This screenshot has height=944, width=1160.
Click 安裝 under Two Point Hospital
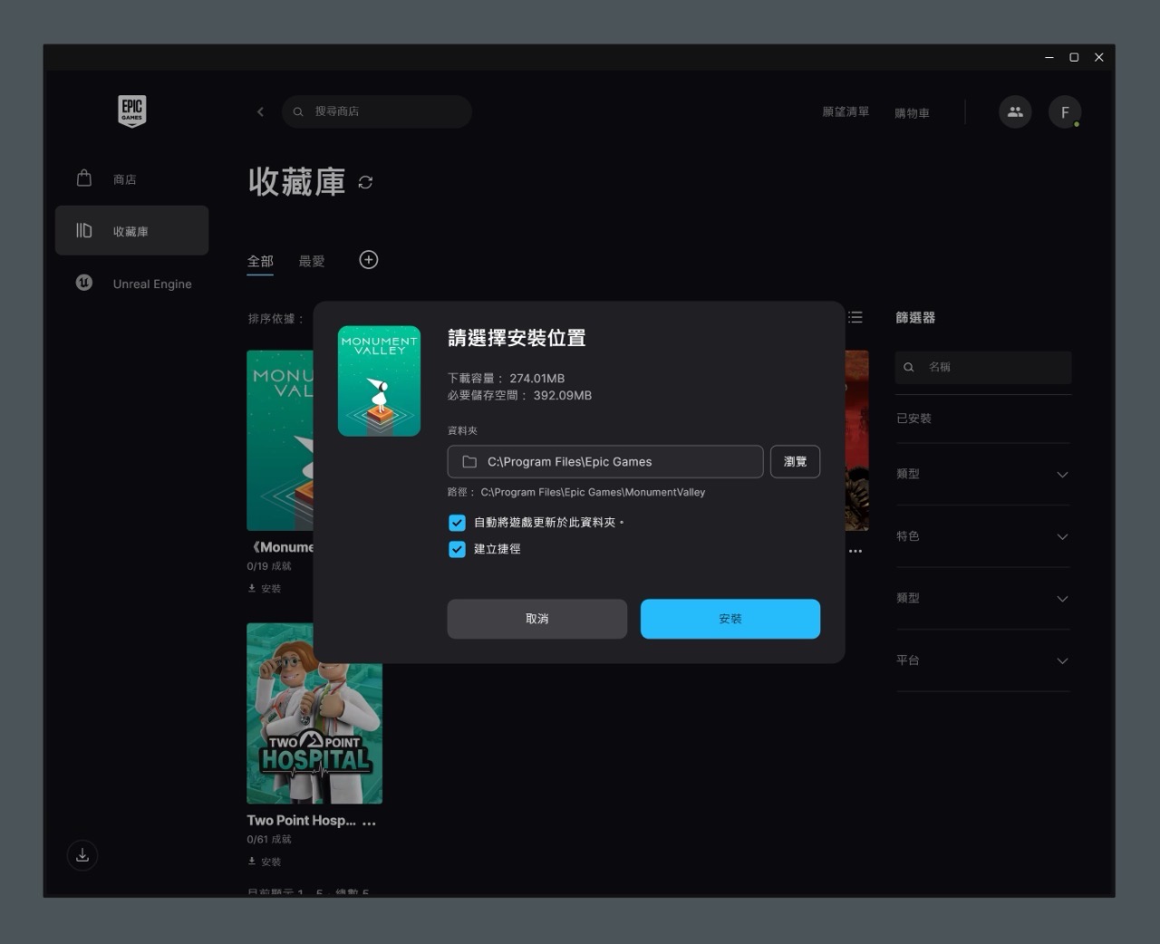click(x=265, y=862)
